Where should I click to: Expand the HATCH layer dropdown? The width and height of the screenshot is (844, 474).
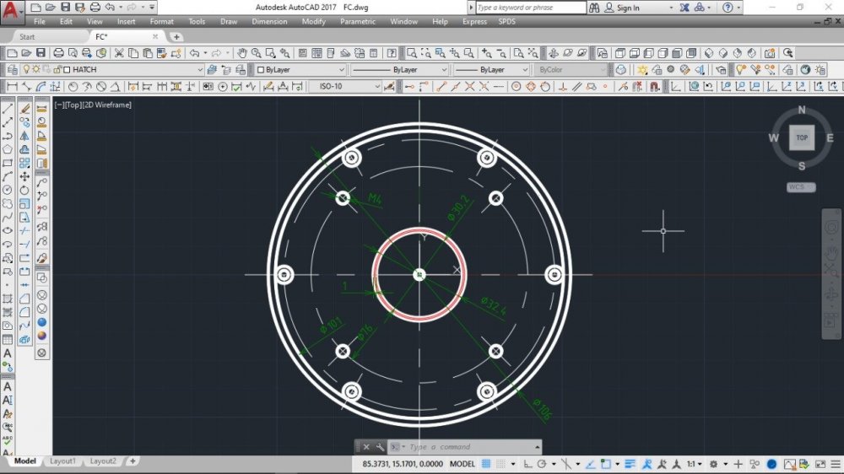coord(200,70)
